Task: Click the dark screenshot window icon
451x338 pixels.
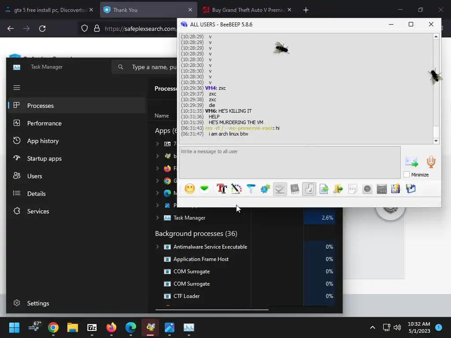Action: pos(382,189)
